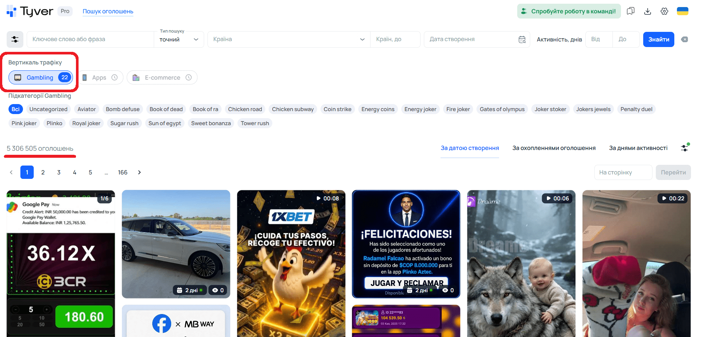The width and height of the screenshot is (701, 337).
Task: Open the settings gear icon
Action: click(x=664, y=11)
